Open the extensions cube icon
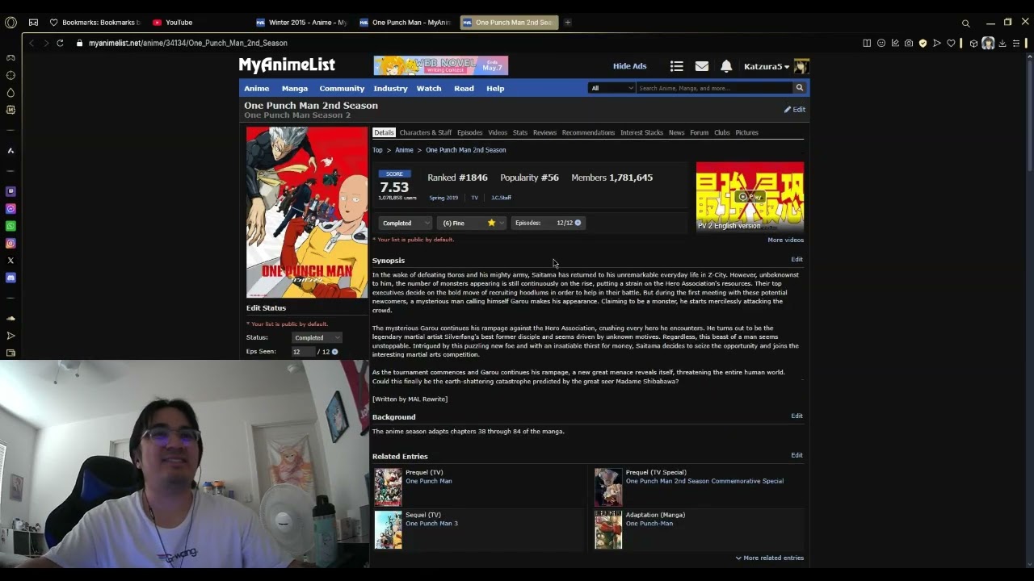 click(x=973, y=43)
